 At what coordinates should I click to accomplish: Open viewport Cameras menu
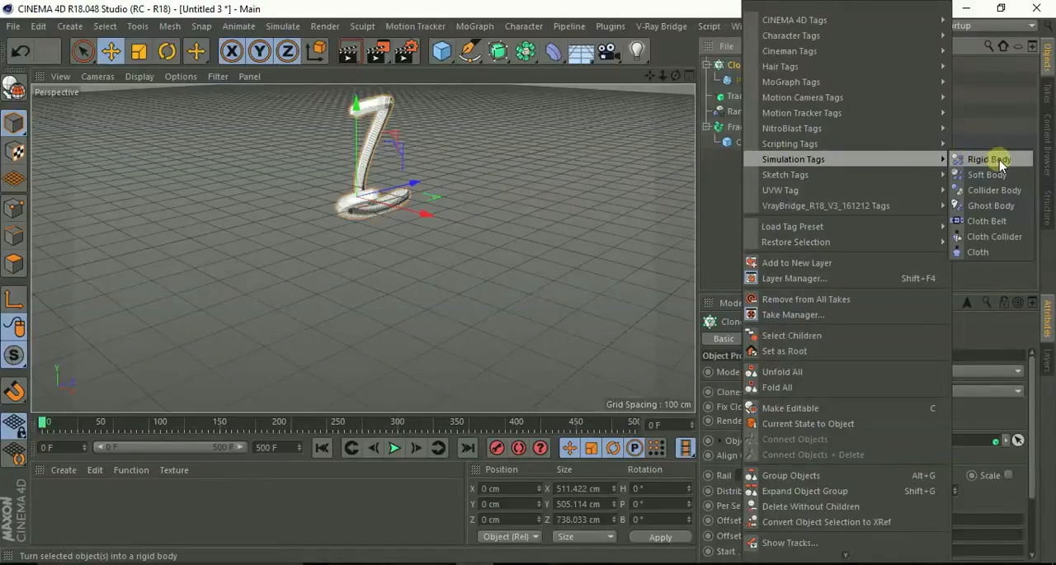point(97,77)
